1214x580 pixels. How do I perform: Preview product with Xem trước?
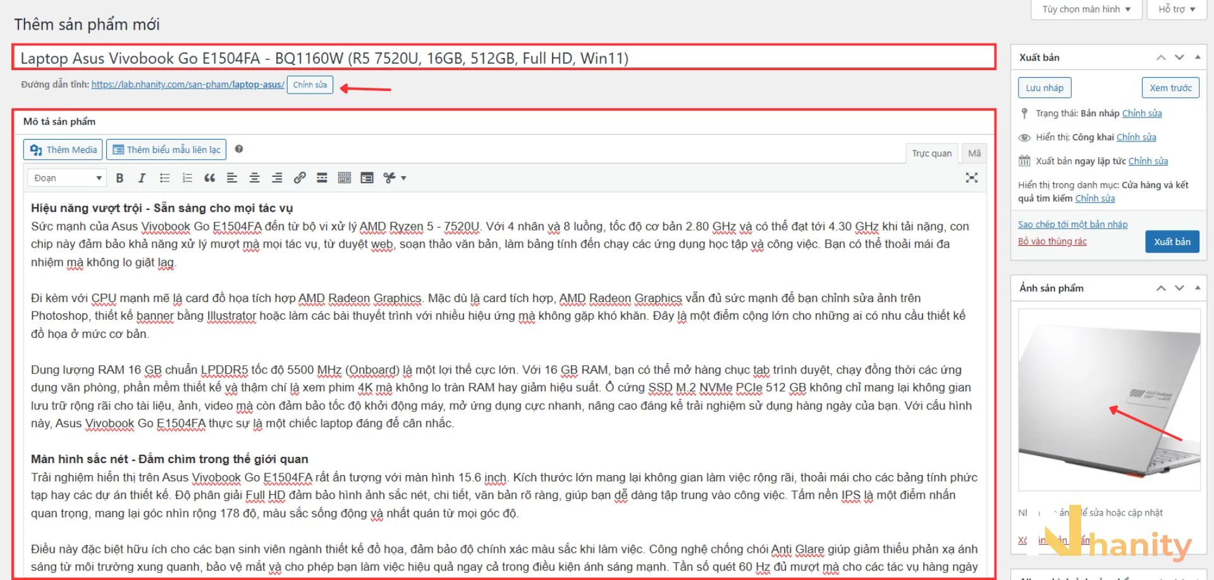(1170, 88)
